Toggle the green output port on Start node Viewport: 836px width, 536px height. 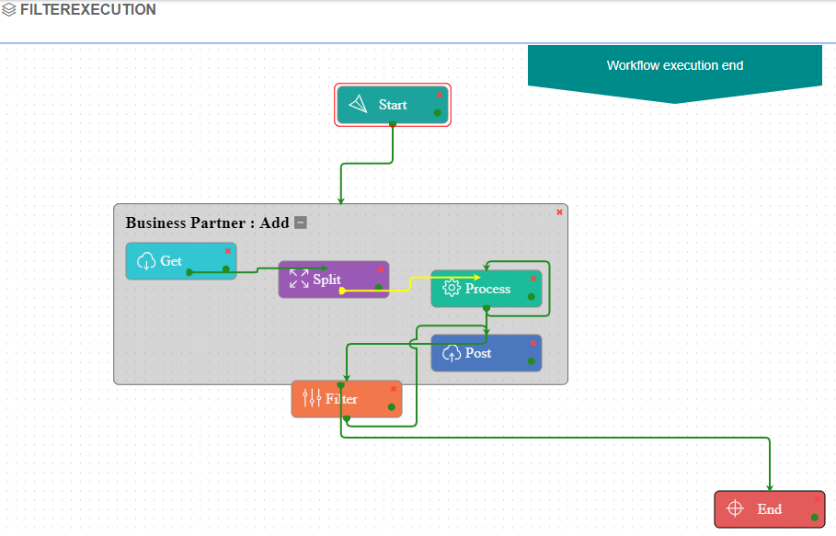coord(437,112)
